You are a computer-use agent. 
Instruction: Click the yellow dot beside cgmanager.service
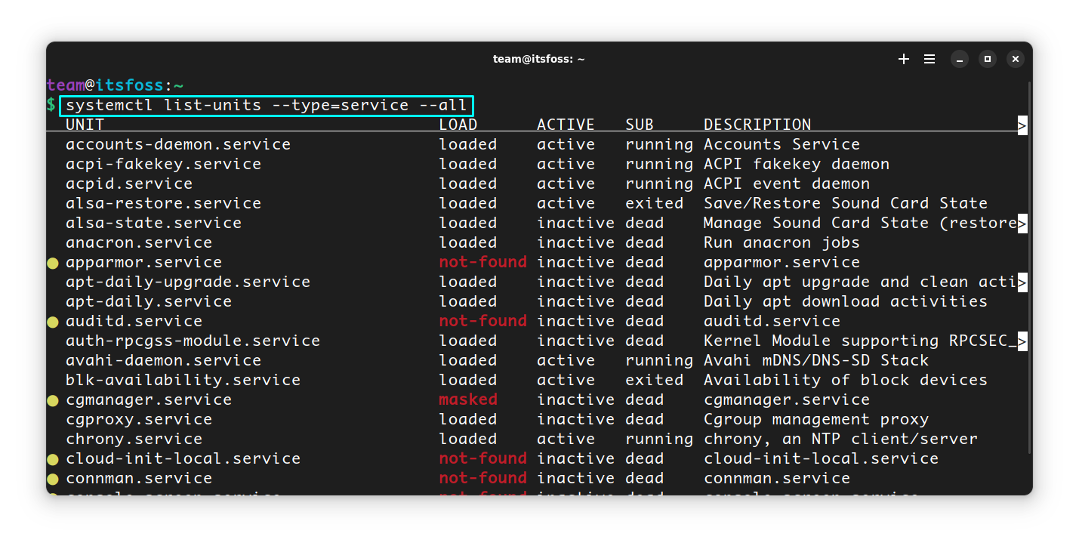click(52, 400)
